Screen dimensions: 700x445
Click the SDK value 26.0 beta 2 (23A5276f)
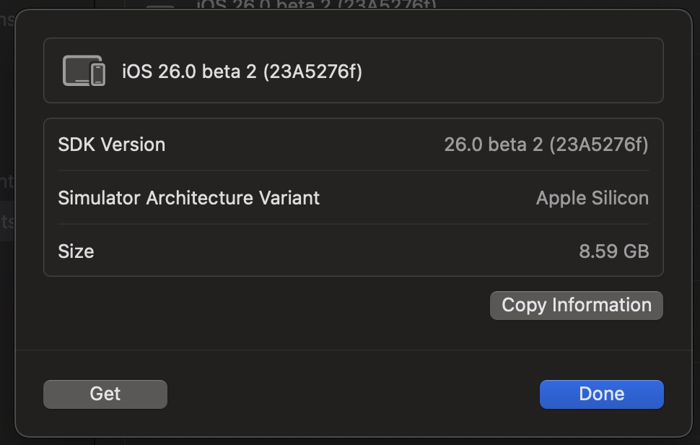(x=546, y=144)
